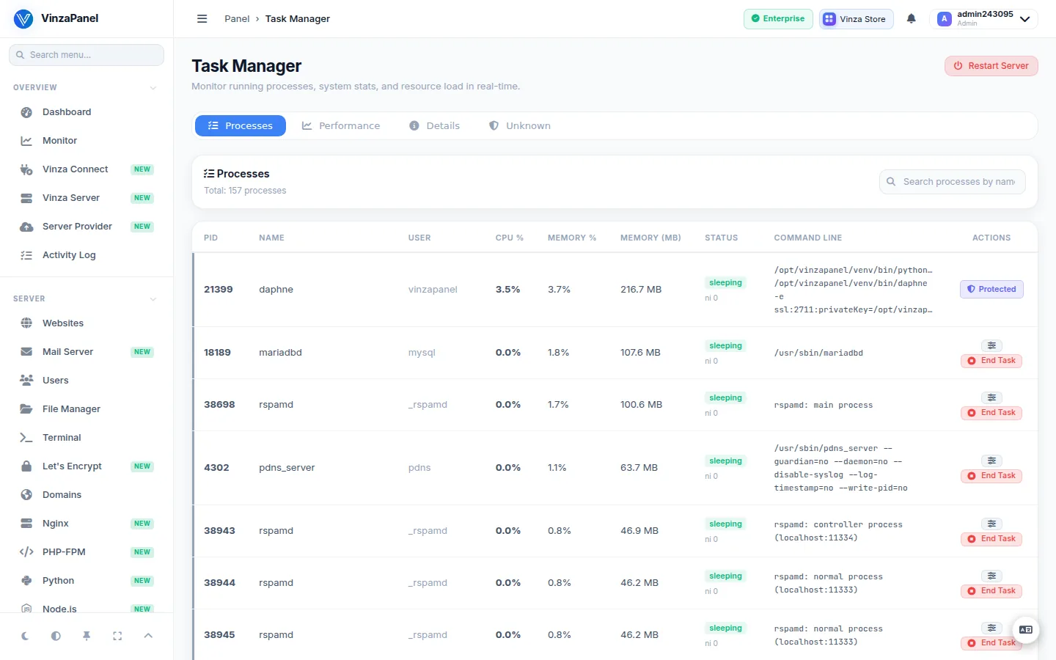
Task: Toggle dark mode moon icon
Action: (x=25, y=636)
